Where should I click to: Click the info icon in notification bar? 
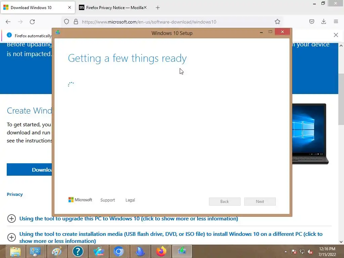pos(9,35)
